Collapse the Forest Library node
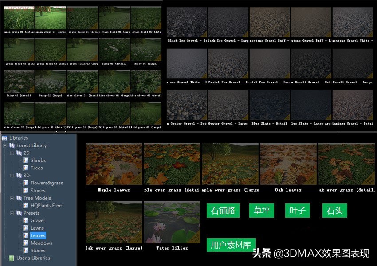This screenshot has height=266, width=377. 5,145
